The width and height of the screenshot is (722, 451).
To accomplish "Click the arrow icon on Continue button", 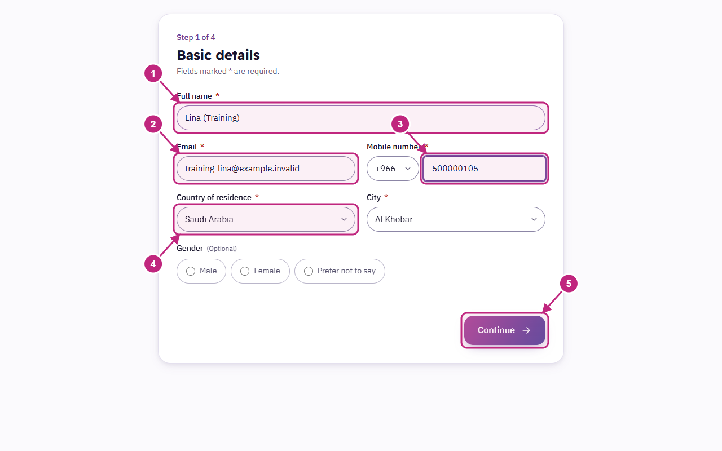I will [526, 330].
